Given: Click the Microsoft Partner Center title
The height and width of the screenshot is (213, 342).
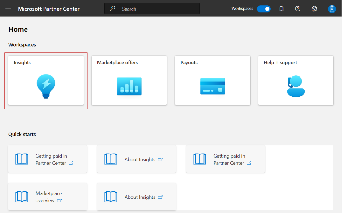Looking at the screenshot, I should (x=49, y=9).
